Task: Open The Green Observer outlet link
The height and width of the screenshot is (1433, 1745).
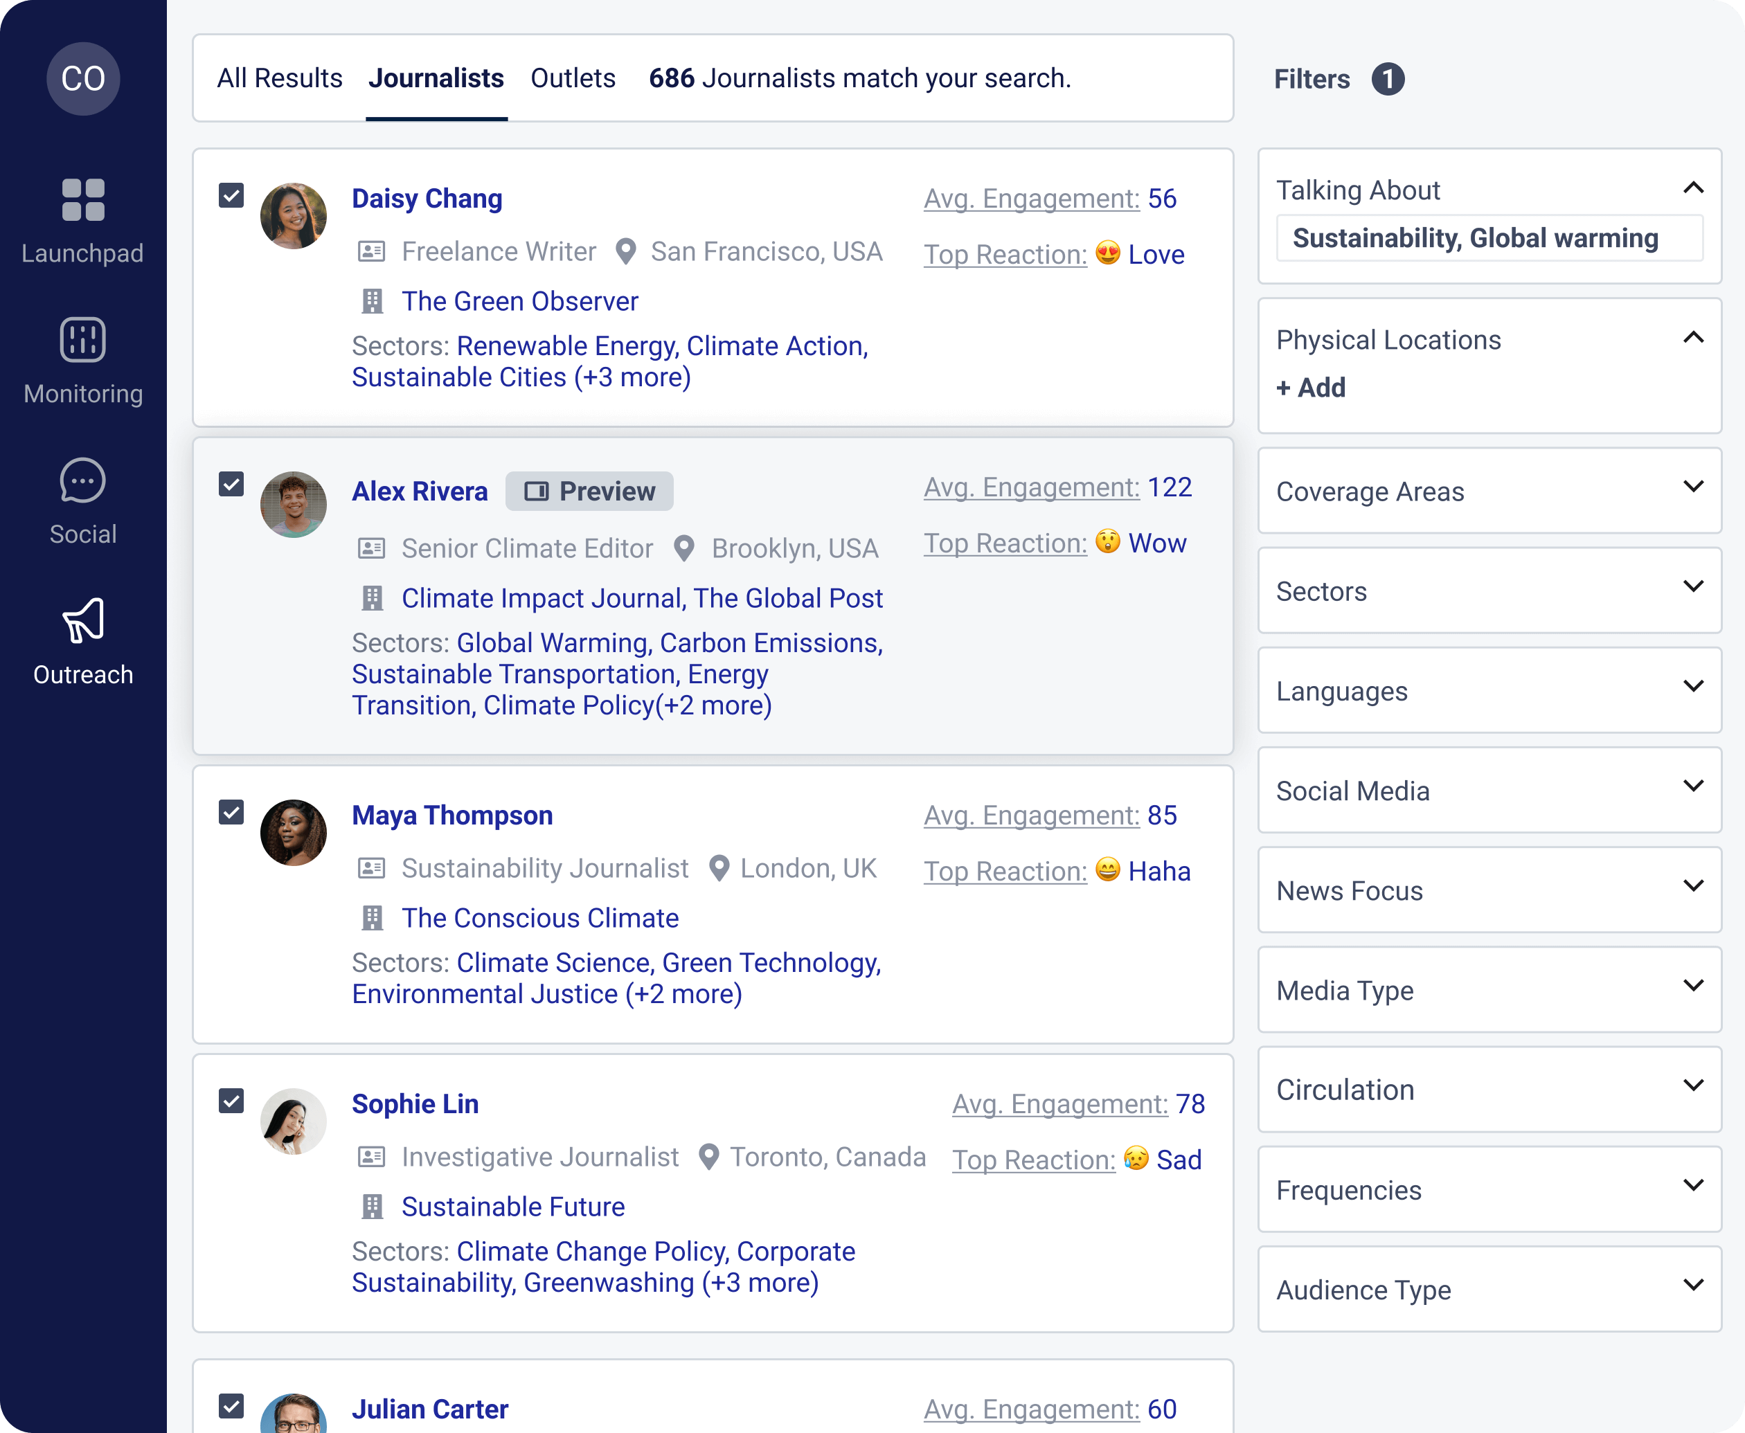Action: tap(520, 300)
